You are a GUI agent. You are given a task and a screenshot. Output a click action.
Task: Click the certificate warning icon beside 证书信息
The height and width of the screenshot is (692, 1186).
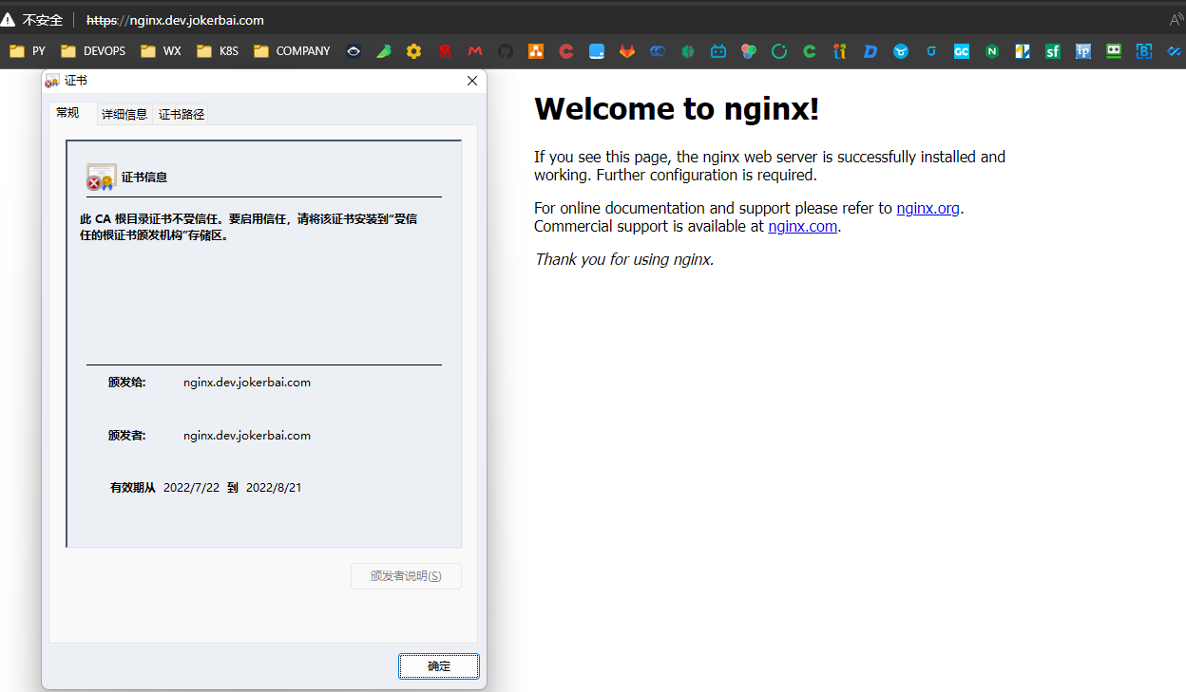point(101,177)
